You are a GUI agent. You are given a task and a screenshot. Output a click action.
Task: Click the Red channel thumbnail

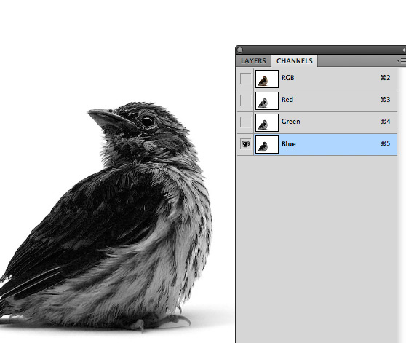pos(267,100)
